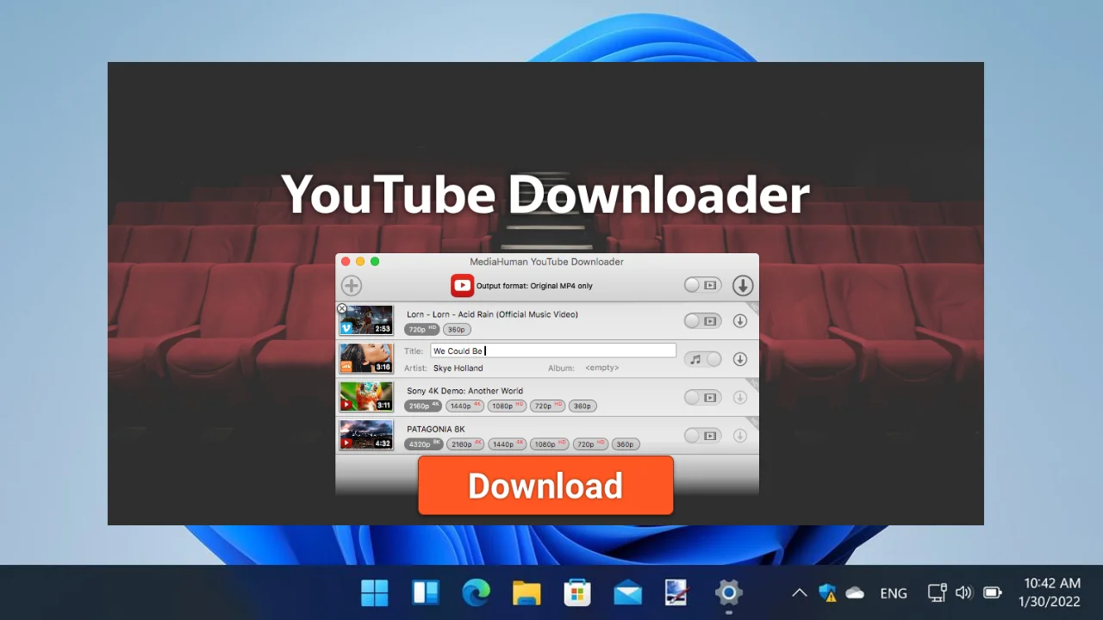Image resolution: width=1103 pixels, height=620 pixels.
Task: Open Widgets from the taskbar
Action: coord(426,592)
